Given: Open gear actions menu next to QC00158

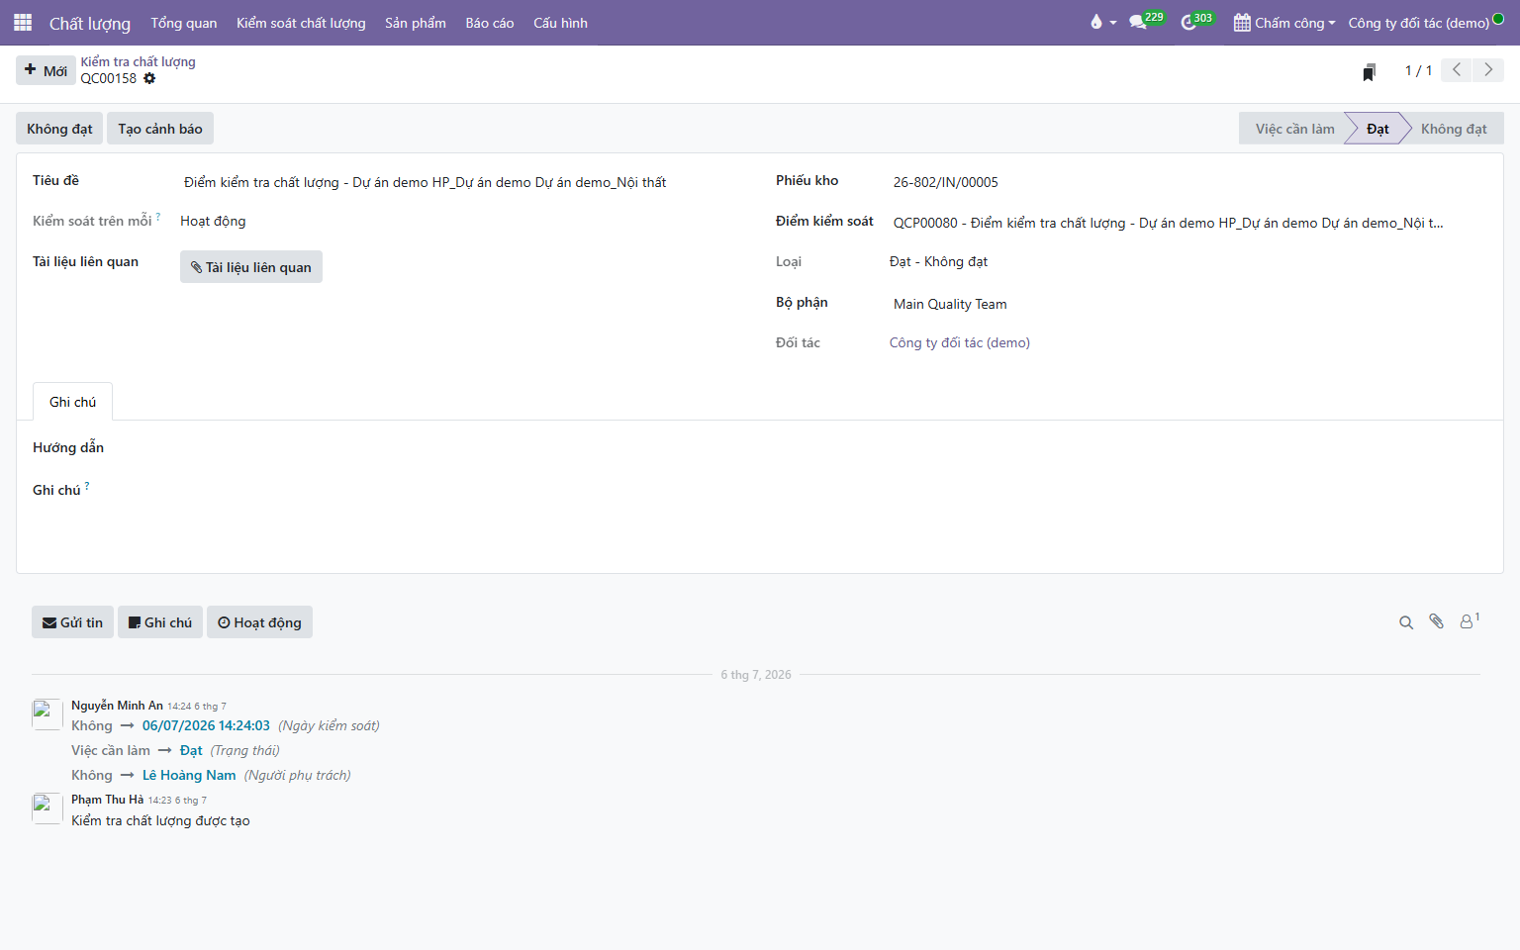Looking at the screenshot, I should [149, 78].
